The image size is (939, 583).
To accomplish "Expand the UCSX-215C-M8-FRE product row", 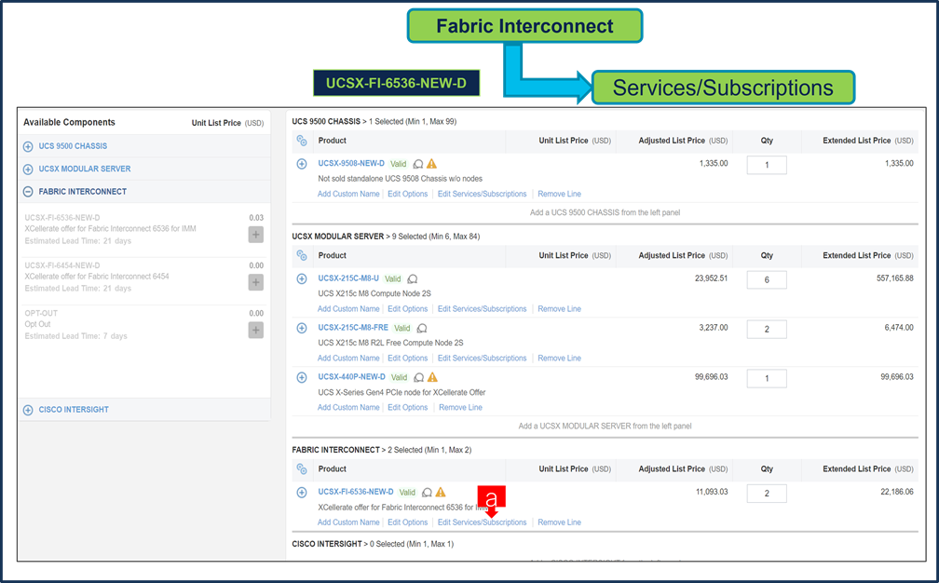I will [302, 328].
